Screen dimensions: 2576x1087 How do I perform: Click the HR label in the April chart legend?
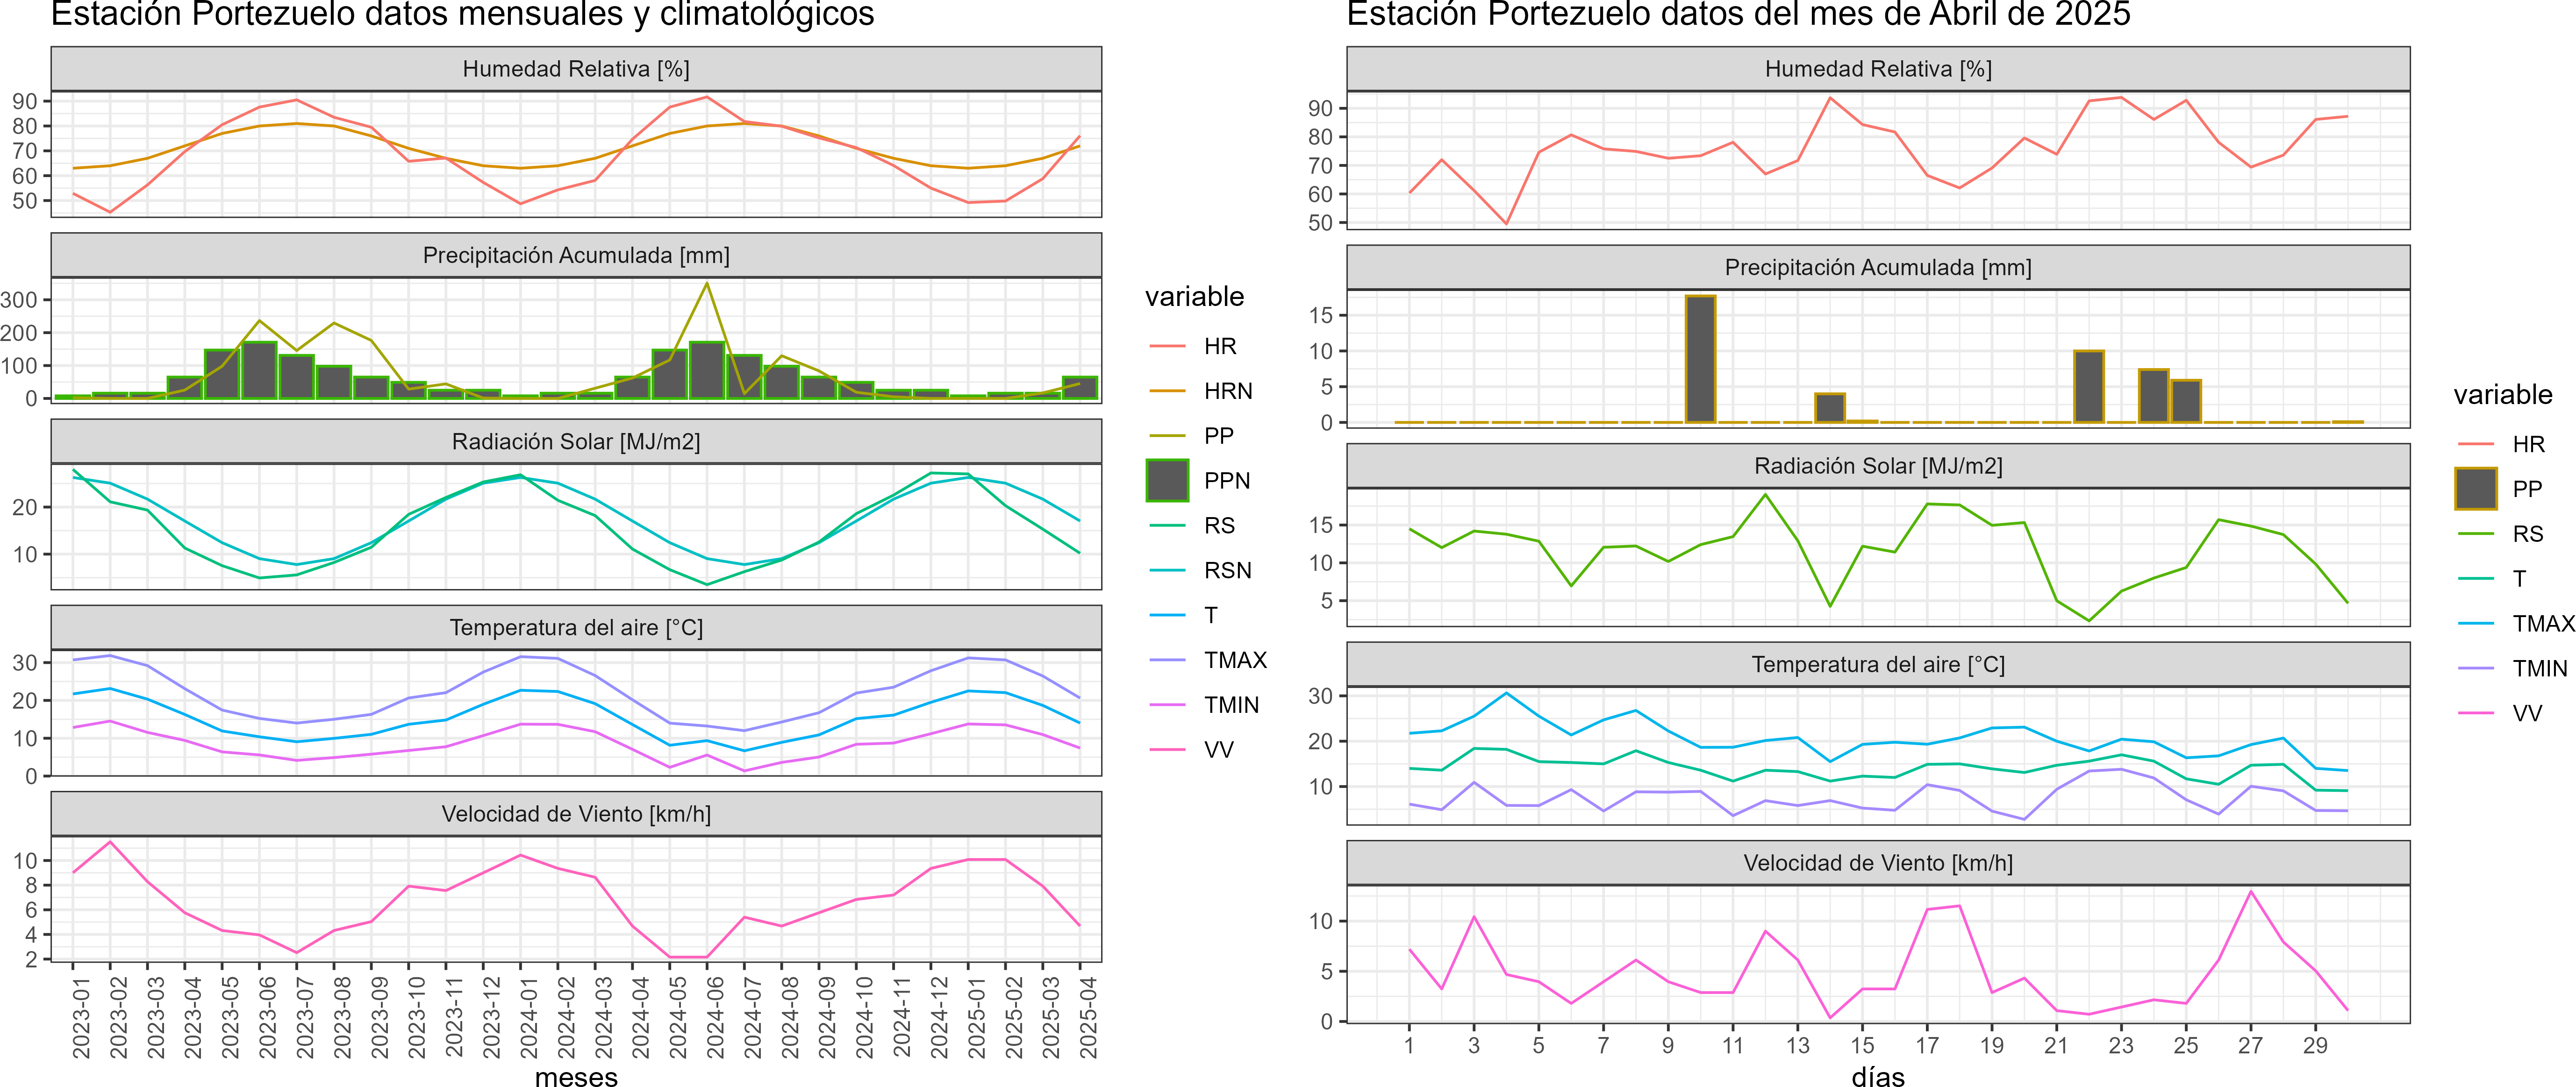pos(2528,445)
